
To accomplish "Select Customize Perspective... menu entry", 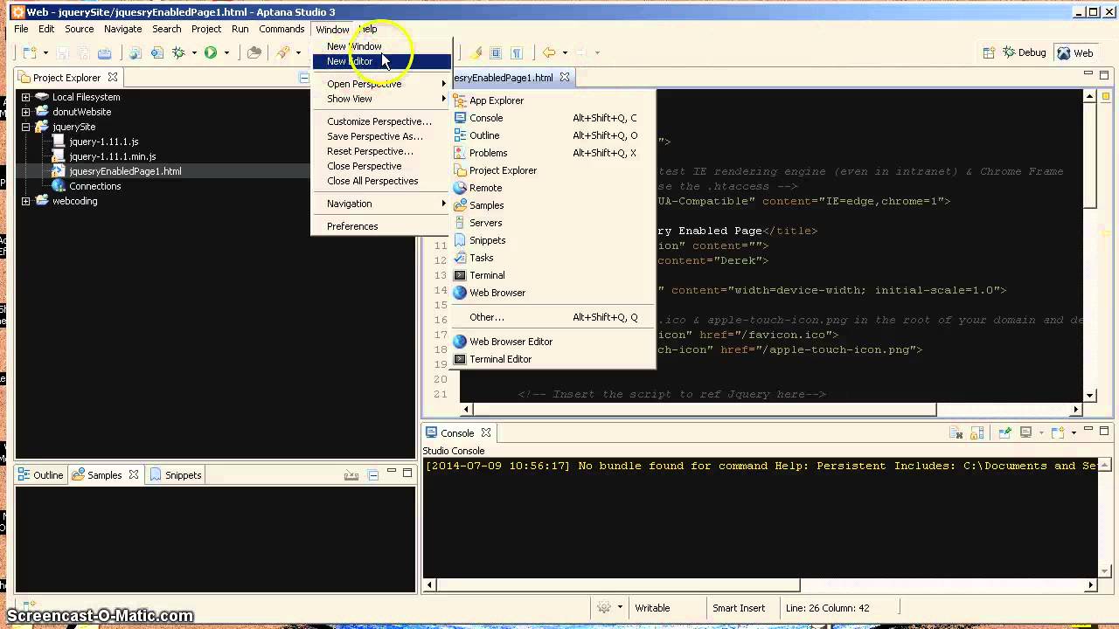I will coord(381,121).
